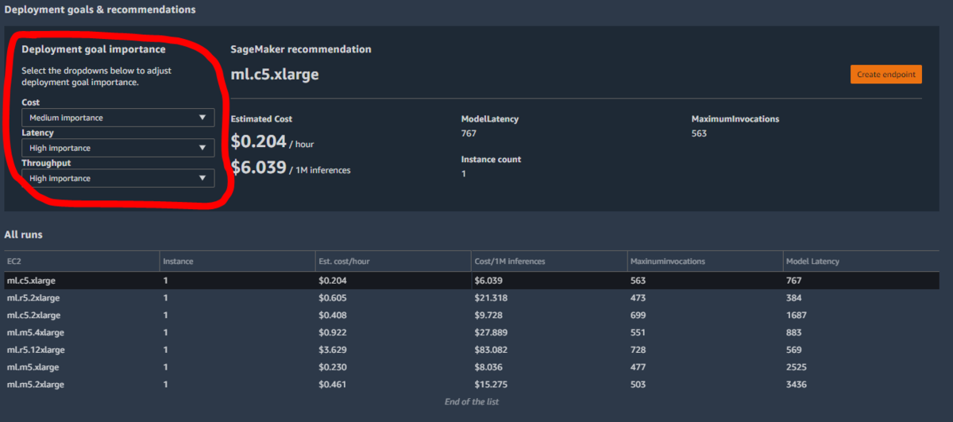The image size is (953, 422).
Task: Click the Model Latency column header
Action: (x=861, y=261)
